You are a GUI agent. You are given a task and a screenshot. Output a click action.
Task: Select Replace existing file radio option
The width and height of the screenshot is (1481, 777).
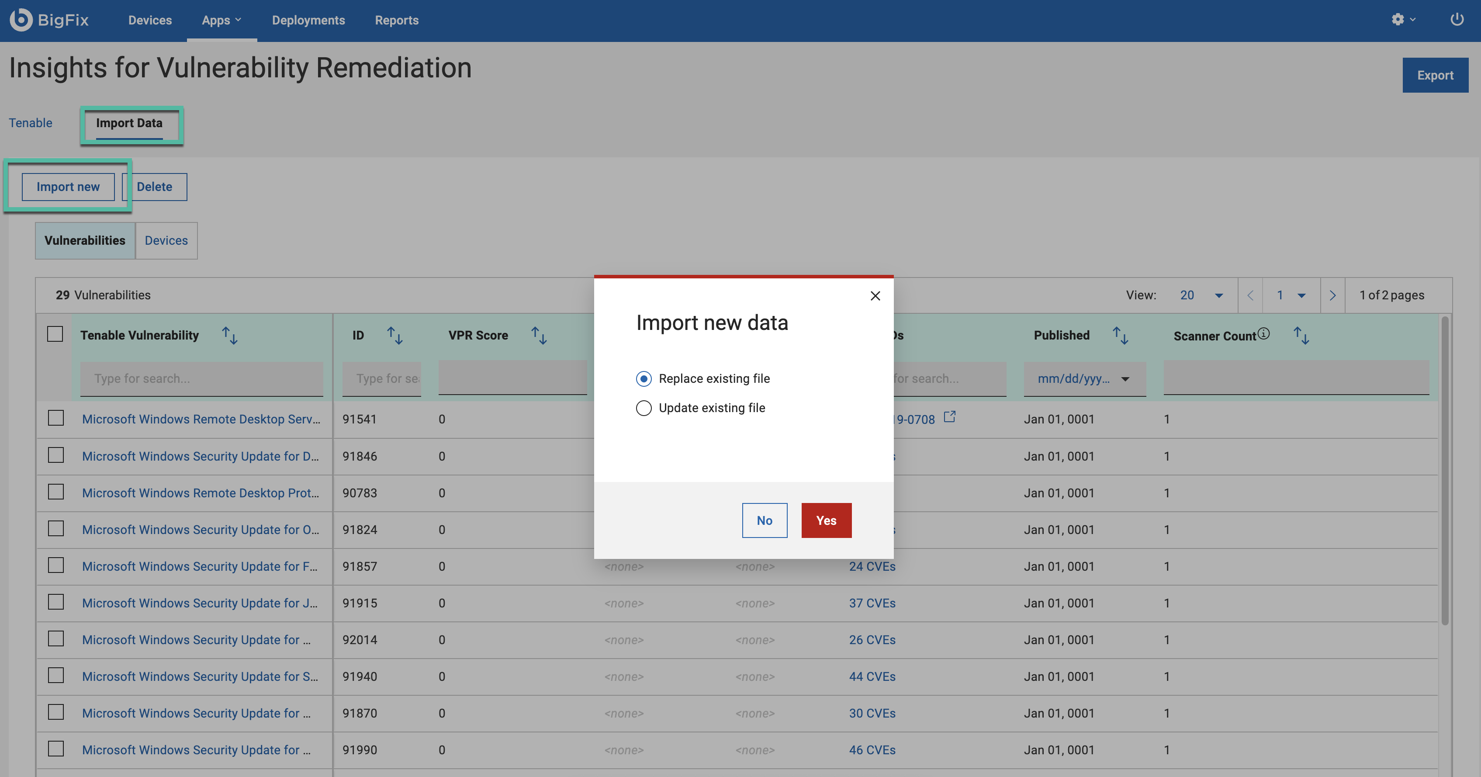tap(644, 379)
